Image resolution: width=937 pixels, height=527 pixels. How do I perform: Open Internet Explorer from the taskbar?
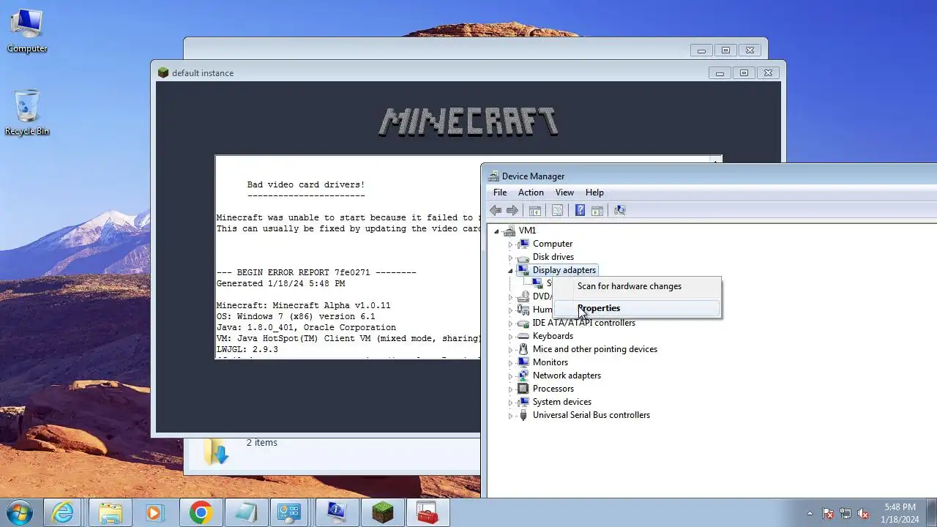(64, 512)
